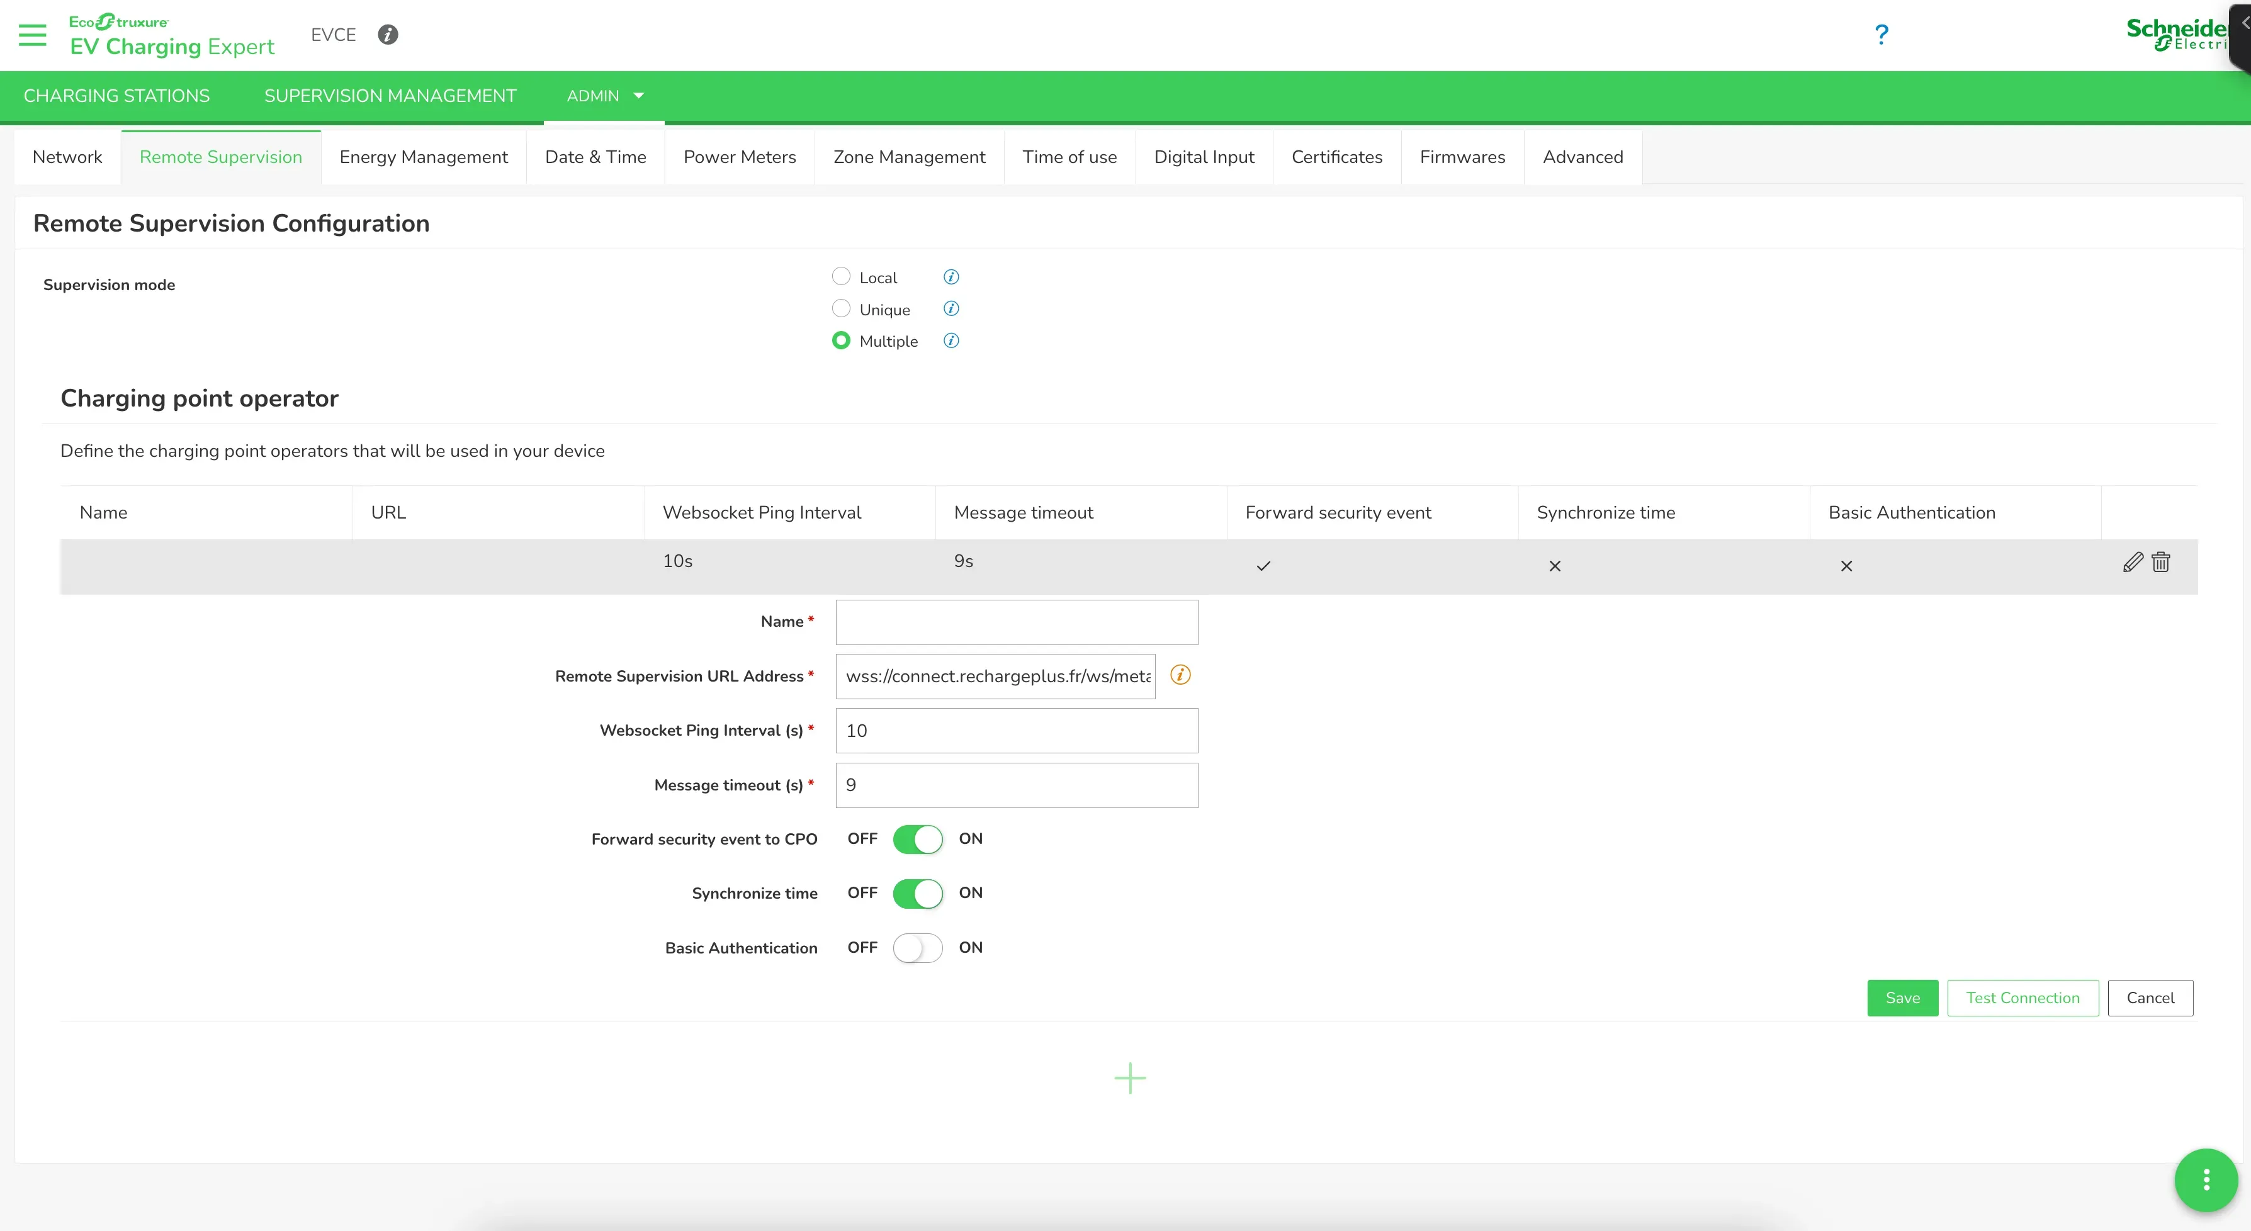This screenshot has width=2251, height=1231.
Task: Toggle the Synchronize time switch
Action: [x=918, y=894]
